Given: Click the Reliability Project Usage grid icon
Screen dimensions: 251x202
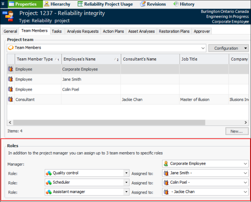Looking at the screenshot, I should [80, 4].
